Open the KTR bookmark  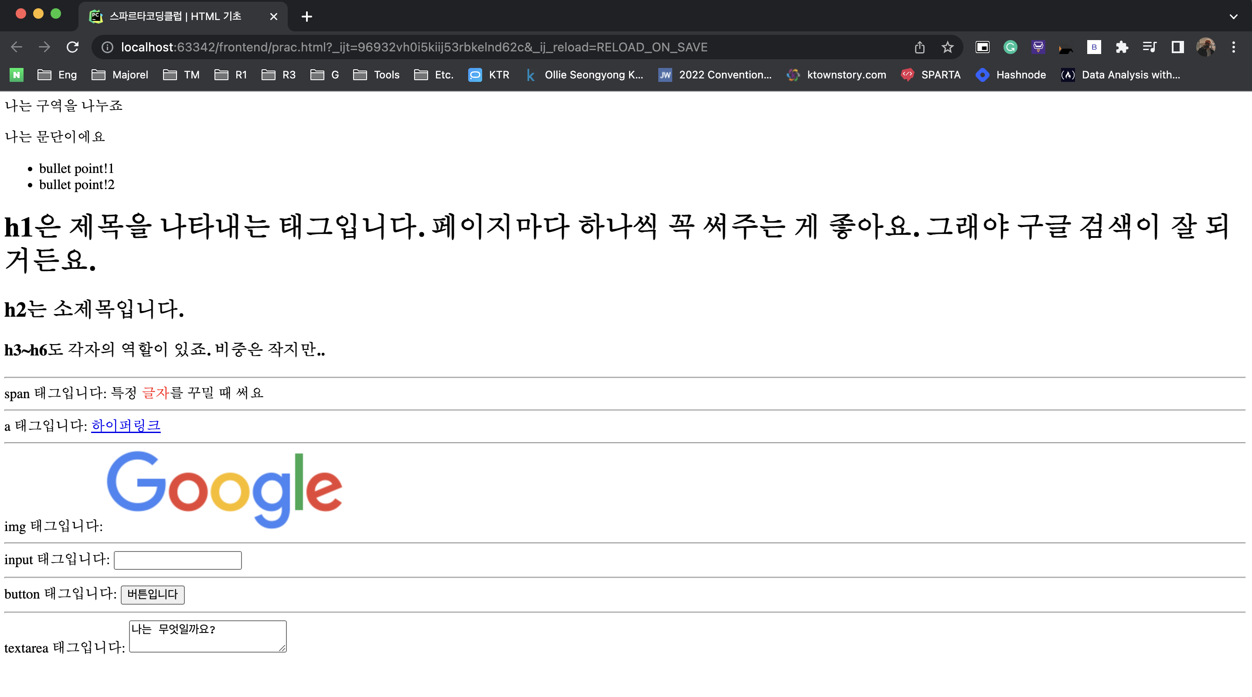(489, 75)
